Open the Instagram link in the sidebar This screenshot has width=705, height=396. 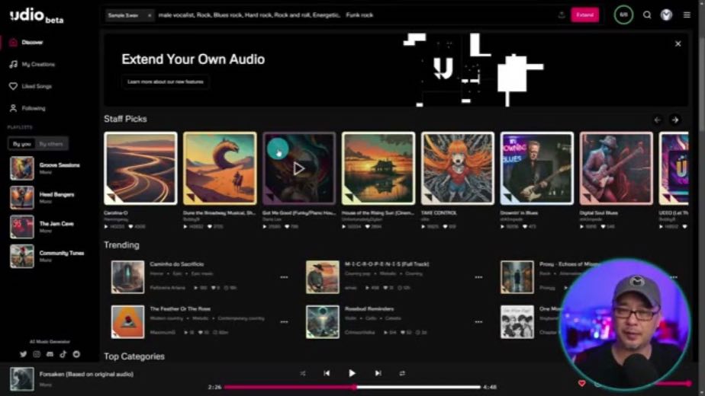37,354
